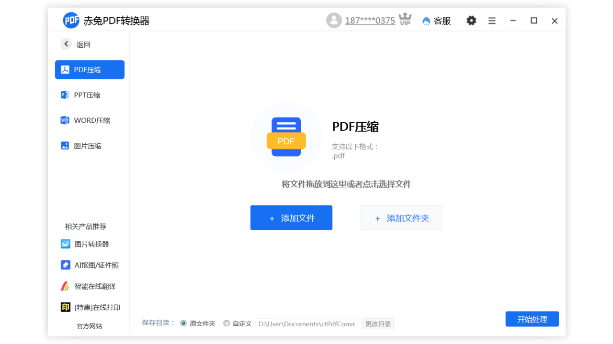The width and height of the screenshot is (613, 344).
Task: Click the drop-zone hint 将文件拖放到这里或者点击选择文件
Action: (x=346, y=184)
